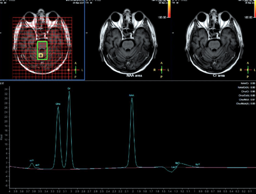Viewport: 256px width, 194px height.
Task: Select the Cr area brain image
Action: point(214,41)
